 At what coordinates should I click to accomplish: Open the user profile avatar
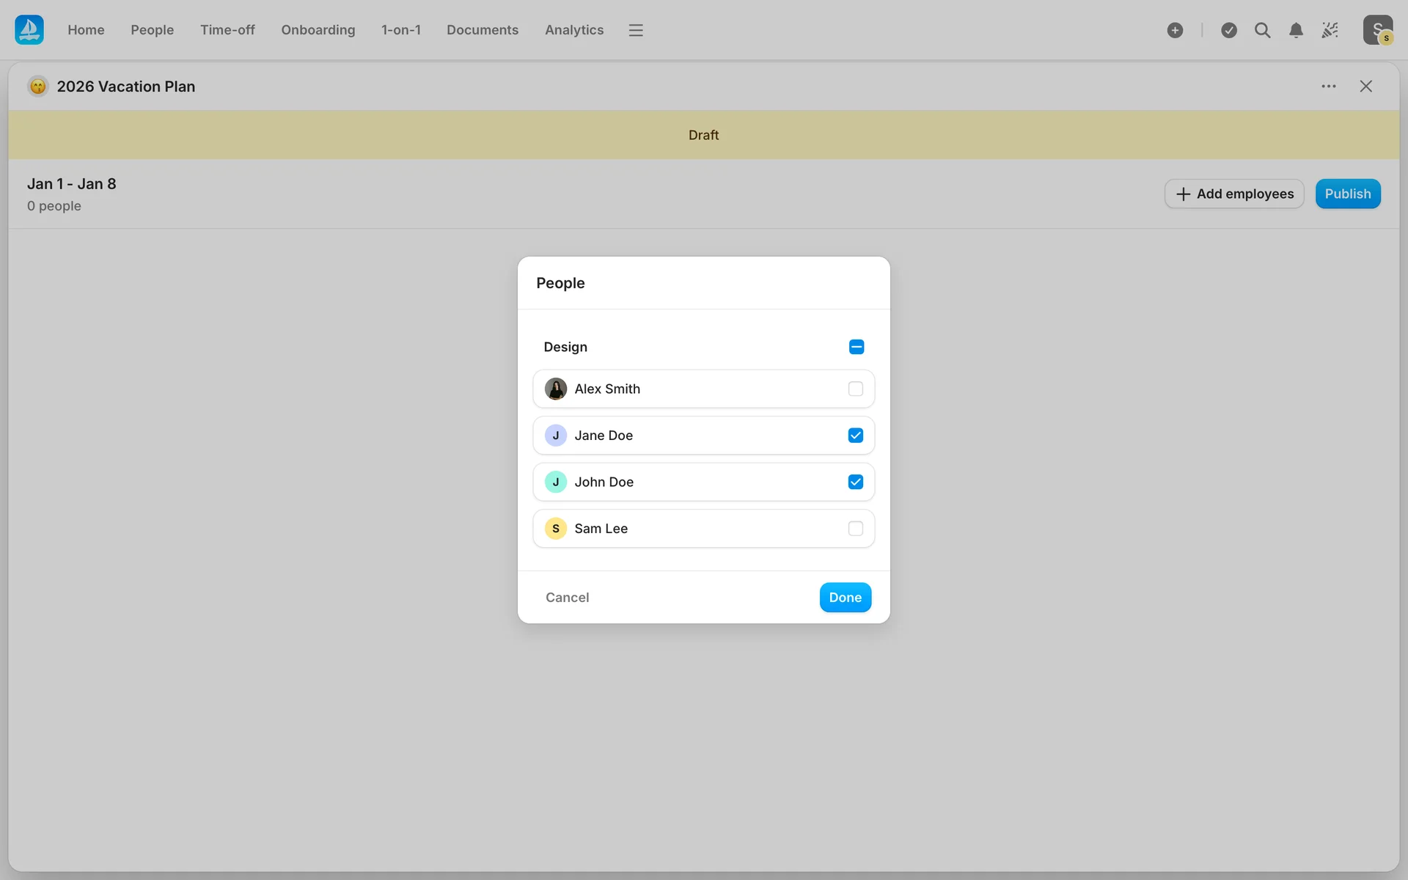(1377, 30)
